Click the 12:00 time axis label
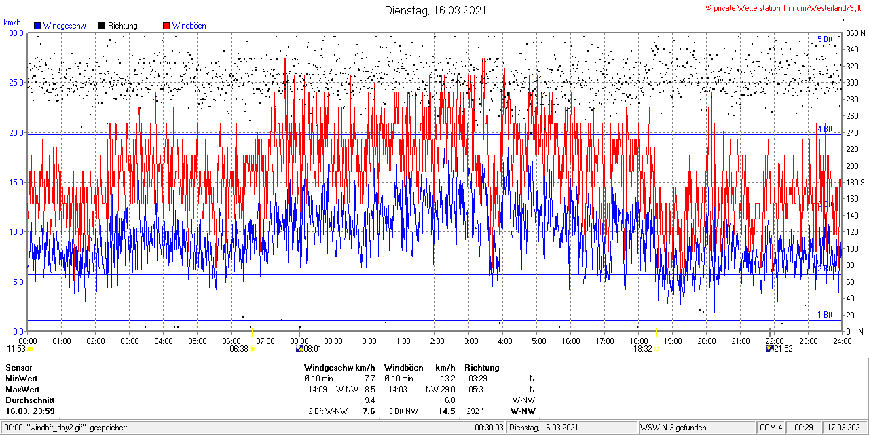Screen dimensions: 869x435 tap(435, 341)
